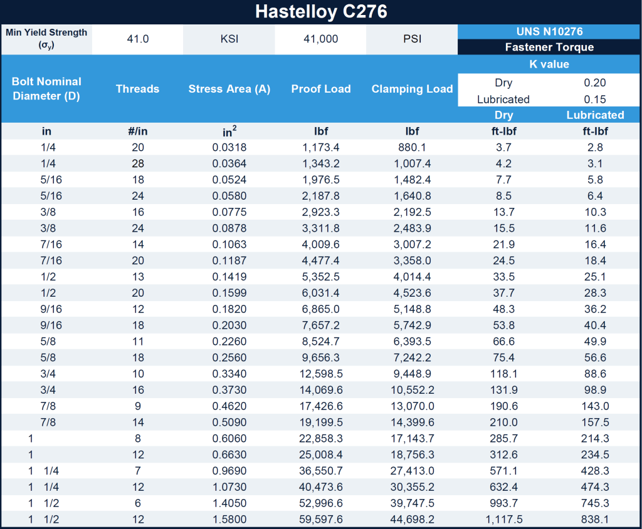Click lubricated torque "838.1"
The image size is (642, 529).
pos(595,519)
